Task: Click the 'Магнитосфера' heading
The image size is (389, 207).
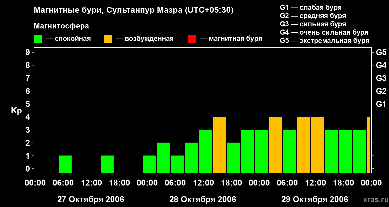Action: tap(61, 26)
